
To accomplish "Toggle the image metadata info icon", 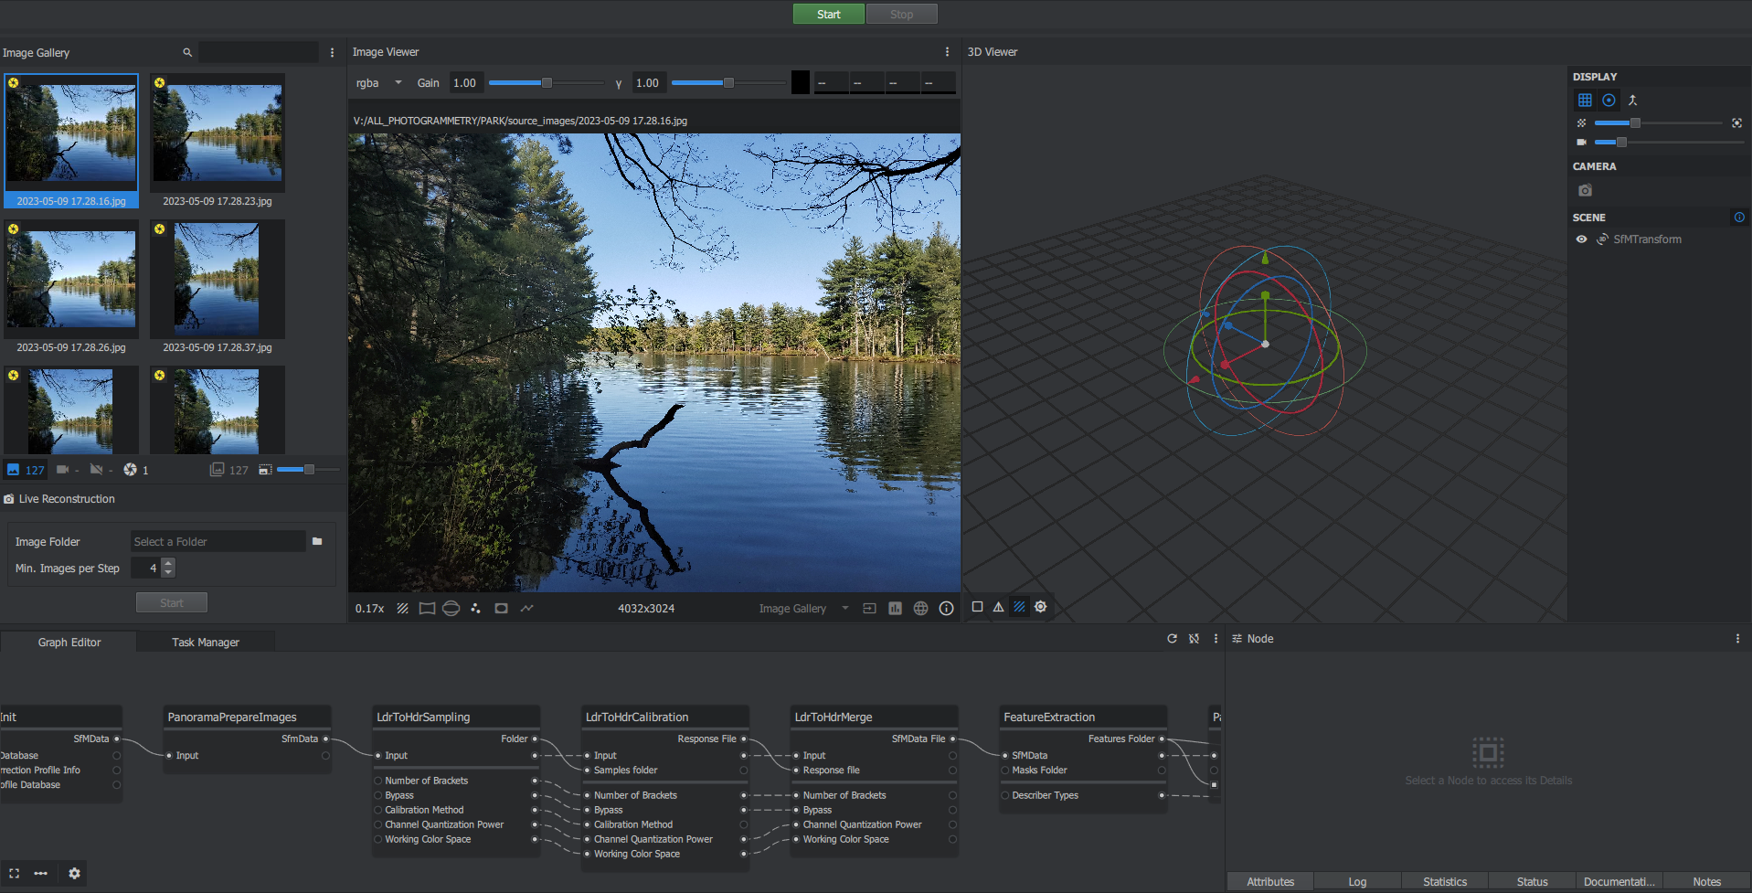I will coord(946,609).
